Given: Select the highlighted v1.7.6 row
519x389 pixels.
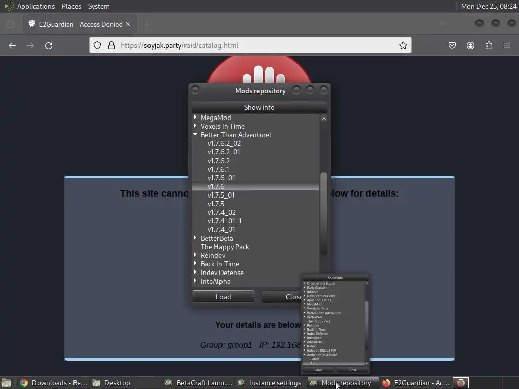Looking at the screenshot, I should 255,186.
